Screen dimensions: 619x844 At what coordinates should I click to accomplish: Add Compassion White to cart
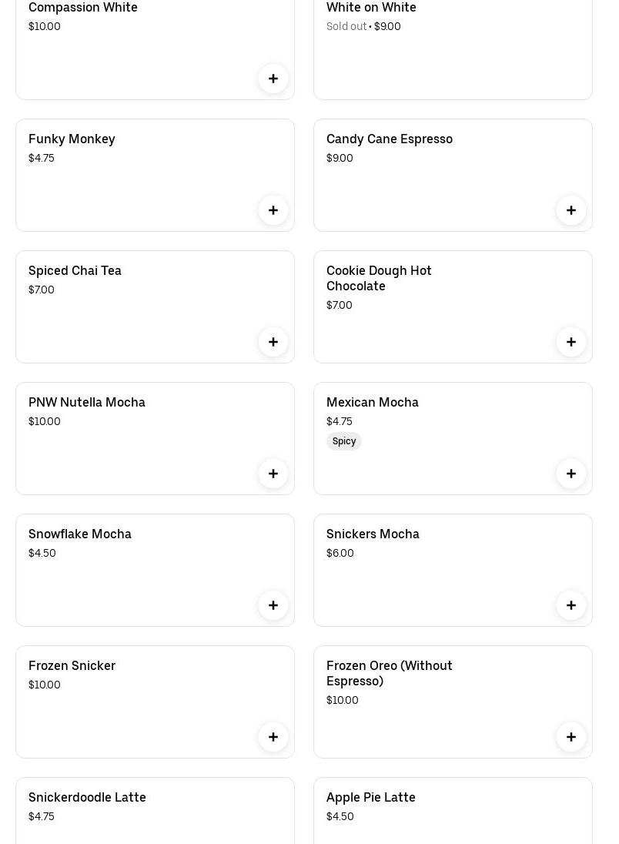(273, 79)
